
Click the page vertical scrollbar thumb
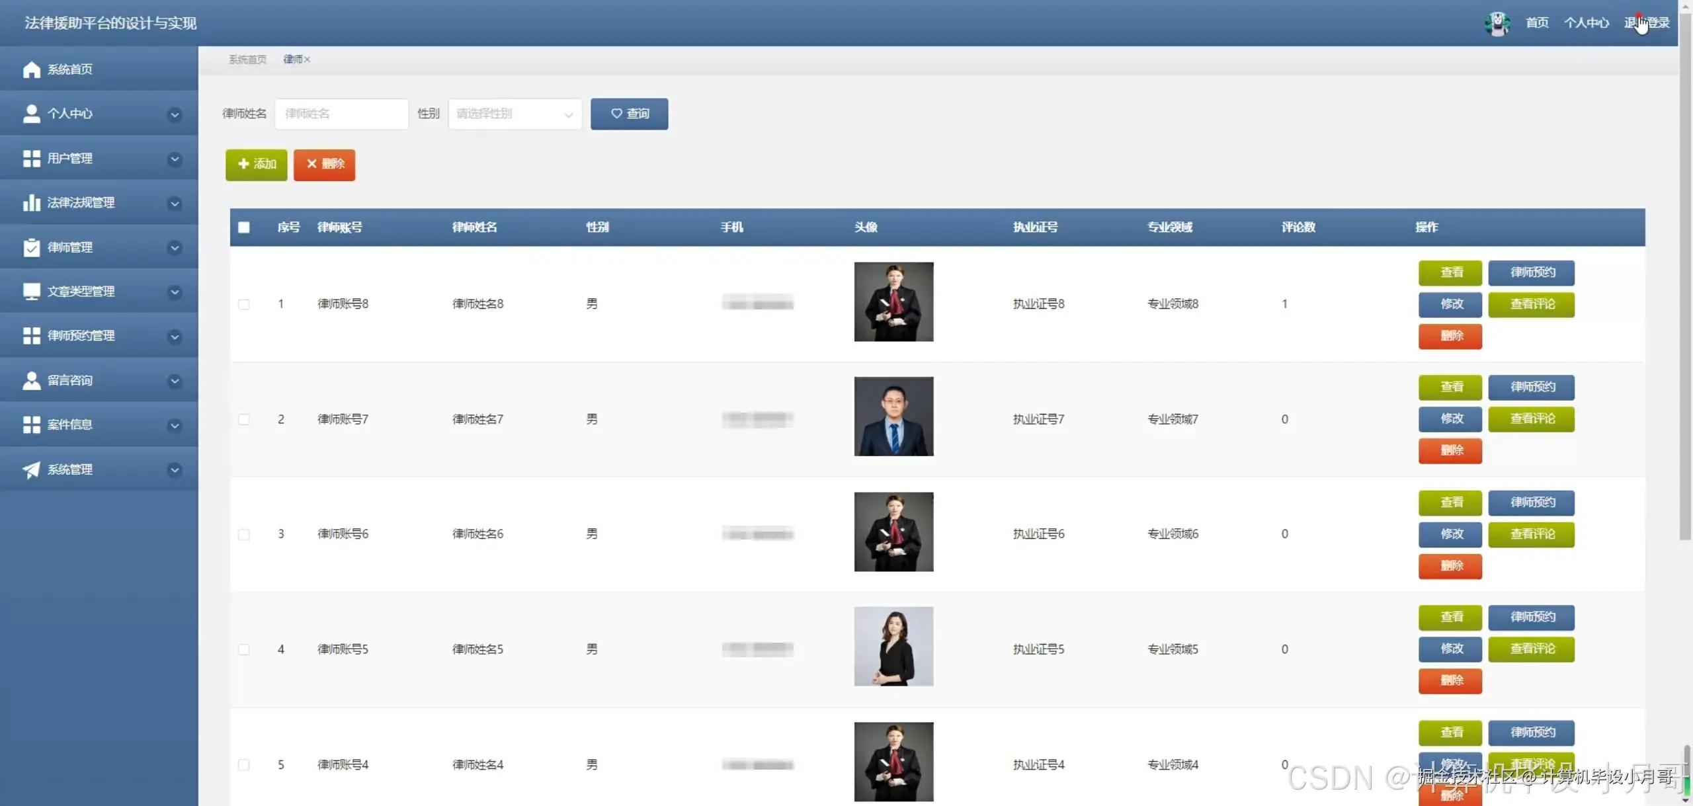[x=1684, y=278]
